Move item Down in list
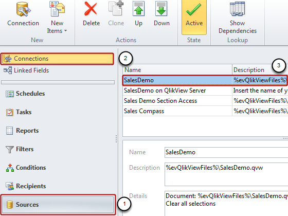This screenshot has height=216, width=288. (x=161, y=14)
